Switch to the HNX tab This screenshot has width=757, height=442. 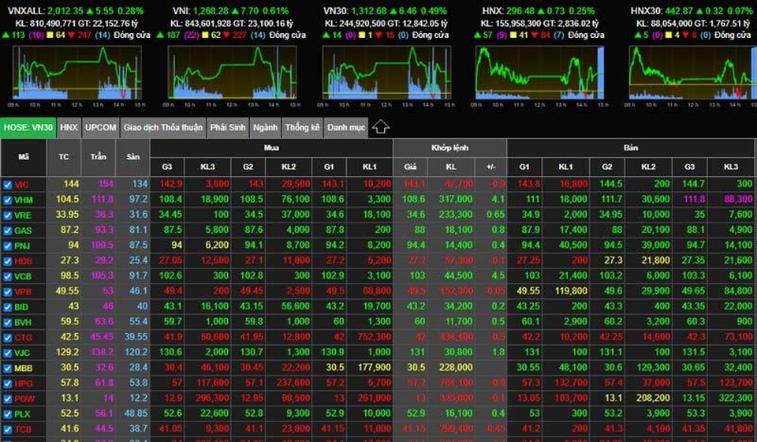(x=69, y=128)
